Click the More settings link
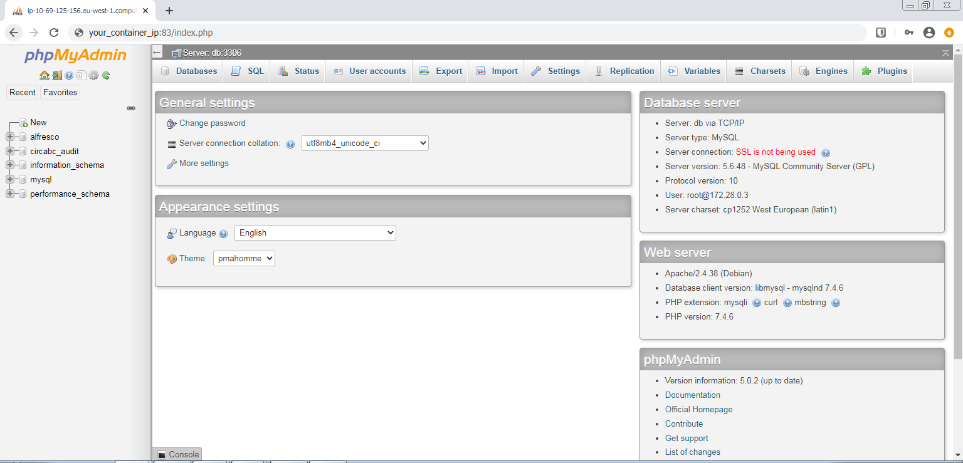The image size is (963, 463). [x=204, y=164]
